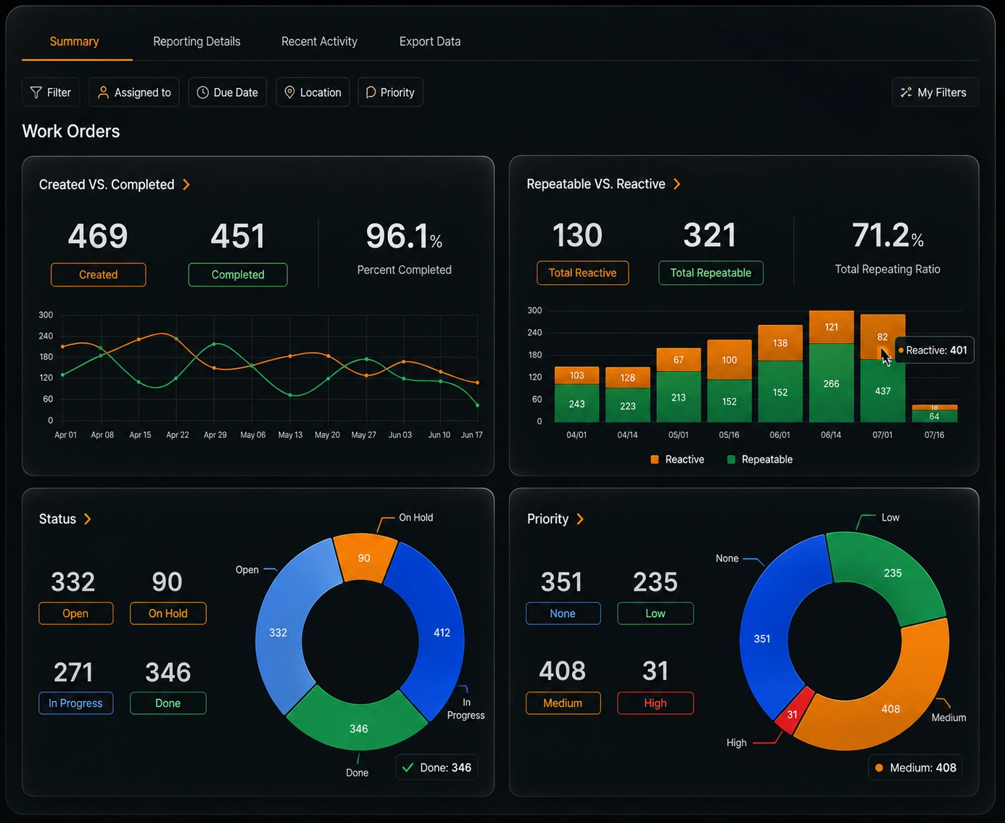Click the 128 reactive bar for 04/14

627,378
